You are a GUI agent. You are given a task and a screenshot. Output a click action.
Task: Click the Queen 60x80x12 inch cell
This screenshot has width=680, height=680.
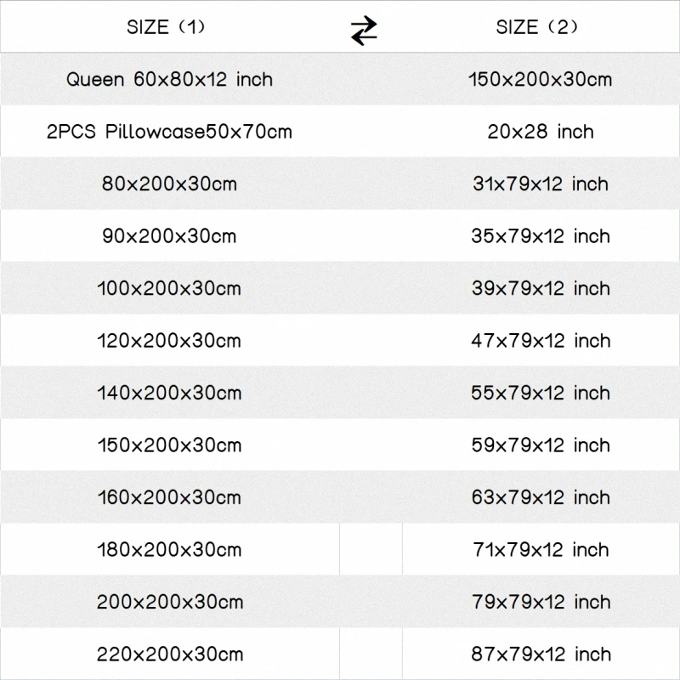(170, 80)
